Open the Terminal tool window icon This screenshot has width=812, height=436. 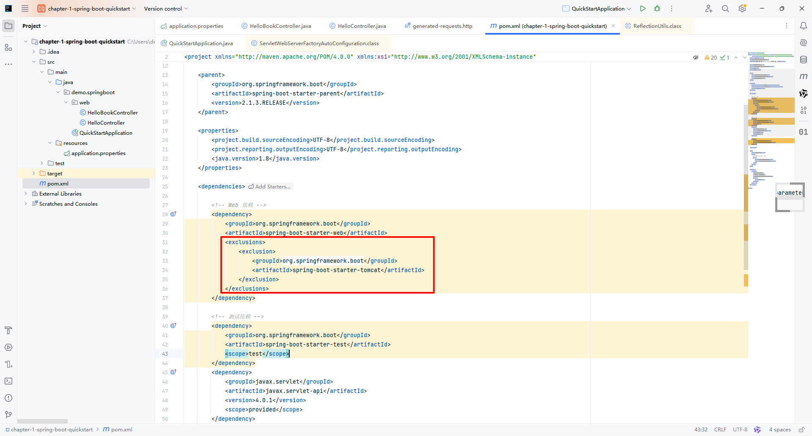[8, 381]
